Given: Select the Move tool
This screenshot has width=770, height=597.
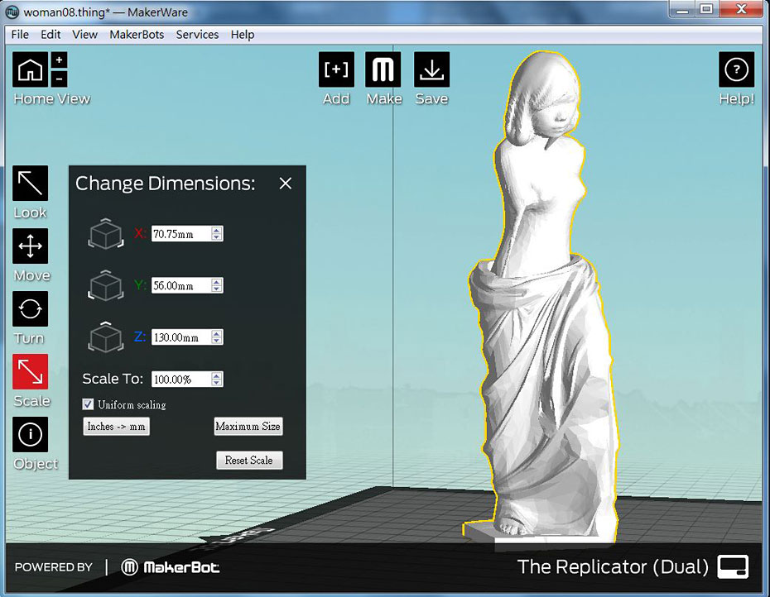Looking at the screenshot, I should tap(31, 246).
